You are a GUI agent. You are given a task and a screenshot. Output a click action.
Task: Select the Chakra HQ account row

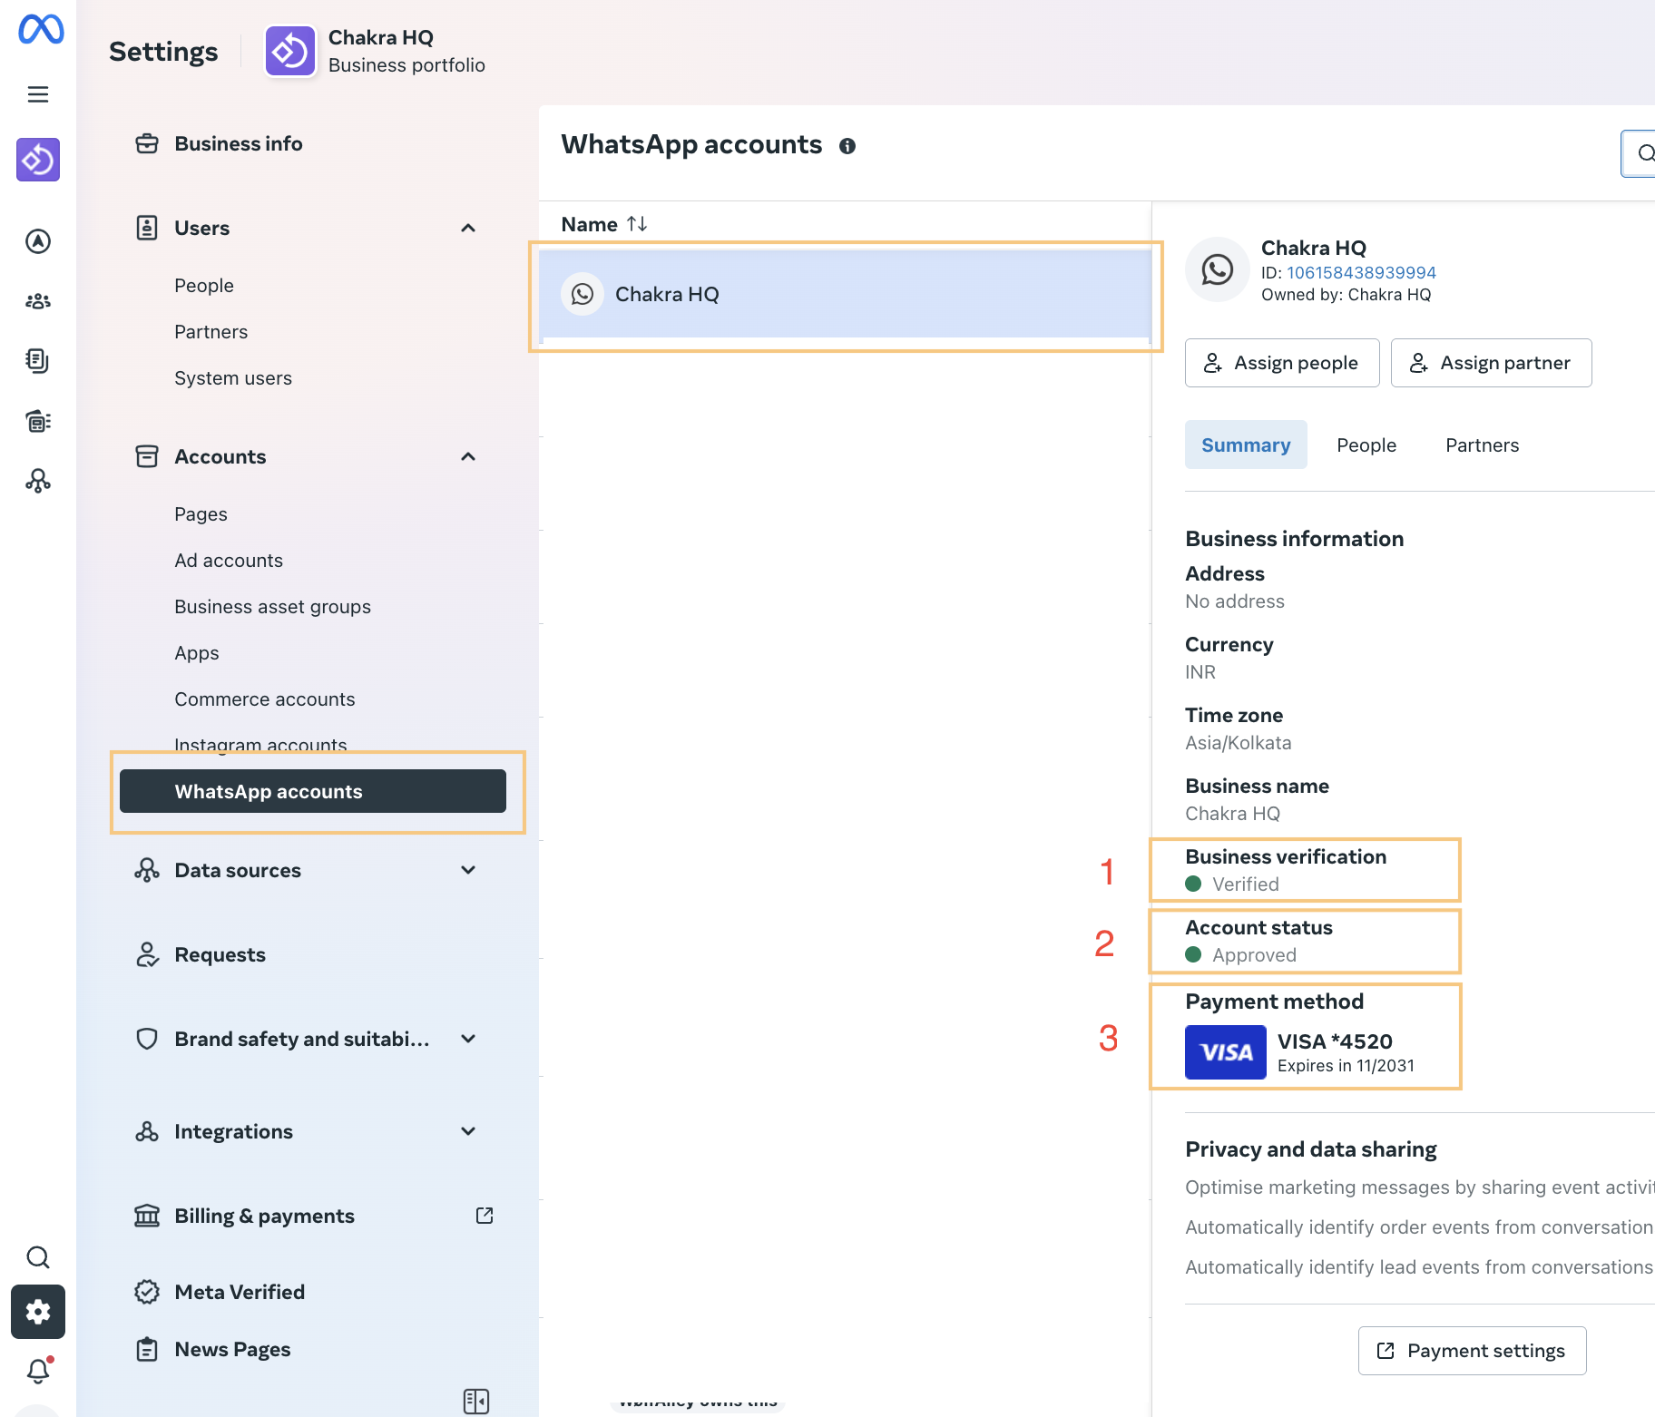click(x=845, y=294)
